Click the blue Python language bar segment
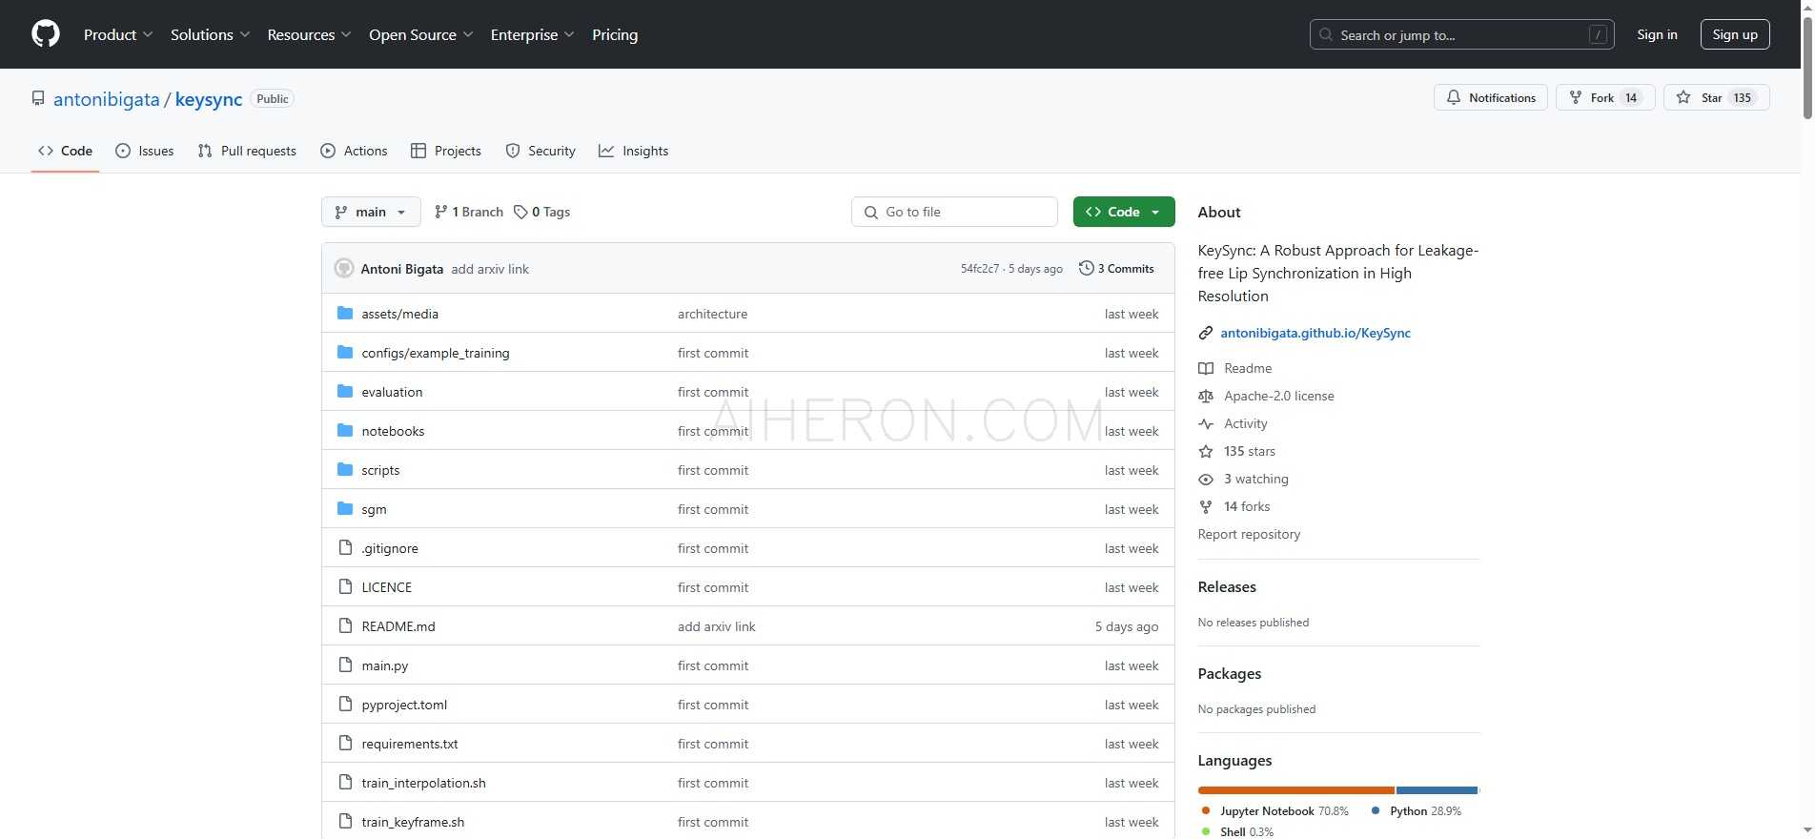Screen dimensions: 1815x839 1437,790
